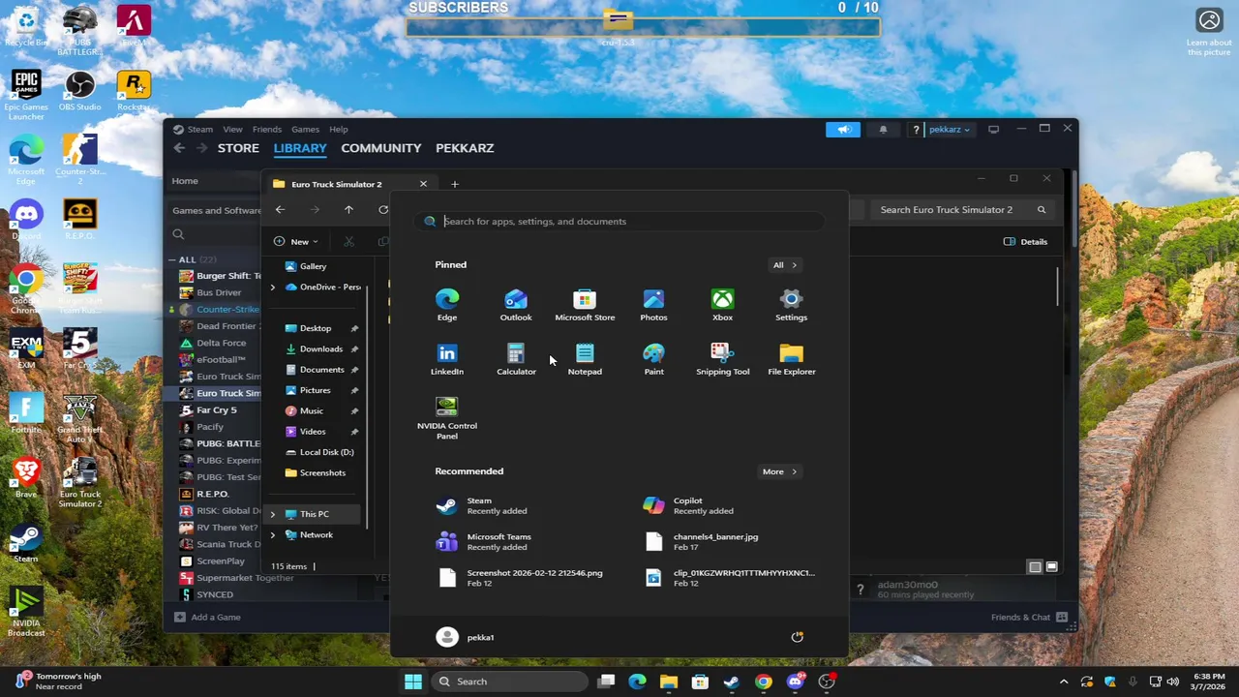
Task: Open NVIDIA Control Panel pinned app
Action: 446,418
